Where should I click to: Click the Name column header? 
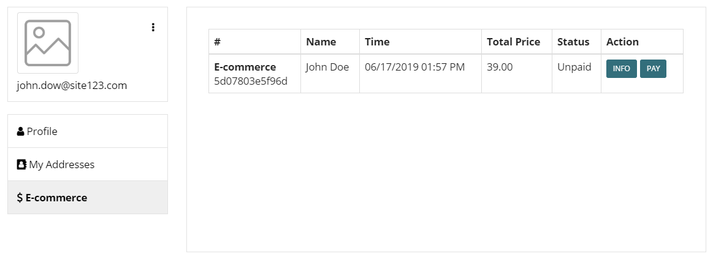pyautogui.click(x=321, y=42)
